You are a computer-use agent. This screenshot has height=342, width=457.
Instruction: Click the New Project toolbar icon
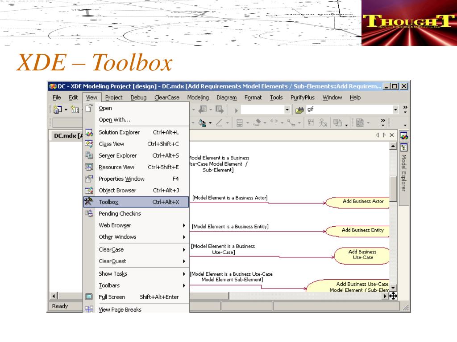click(58, 110)
